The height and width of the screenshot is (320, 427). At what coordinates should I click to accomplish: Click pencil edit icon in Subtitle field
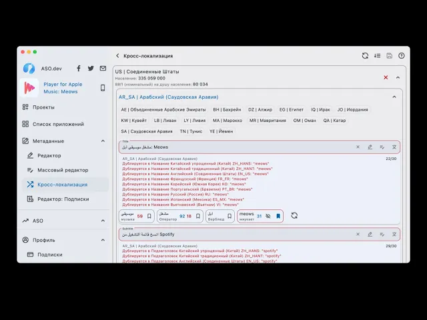(x=370, y=234)
